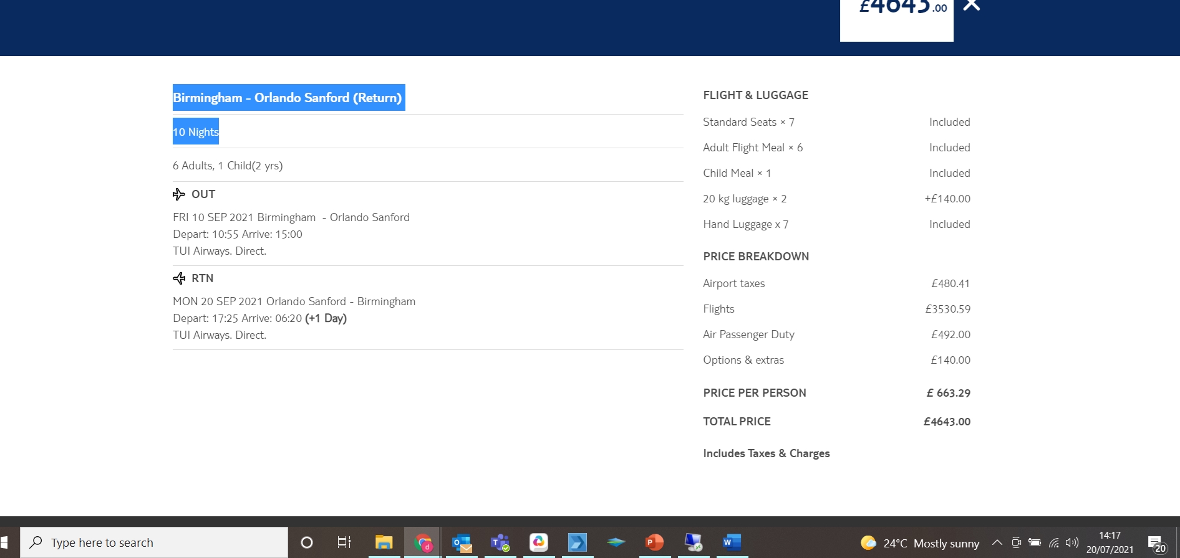Click the 'Adult Flight Meal × 6' row label
Viewport: 1180px width, 558px height.
tap(753, 148)
